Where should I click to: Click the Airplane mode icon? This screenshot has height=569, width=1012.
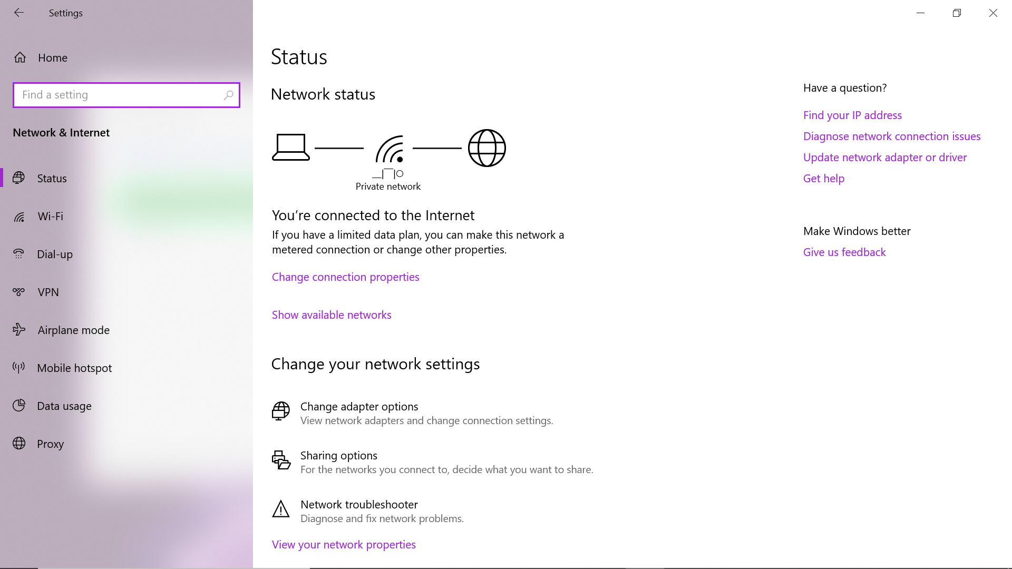click(19, 330)
